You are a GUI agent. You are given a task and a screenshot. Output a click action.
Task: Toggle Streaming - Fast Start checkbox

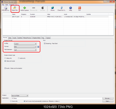[44, 43]
